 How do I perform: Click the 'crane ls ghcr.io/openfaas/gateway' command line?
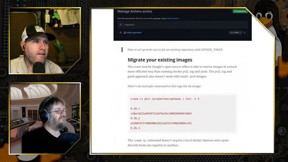coord(165,99)
